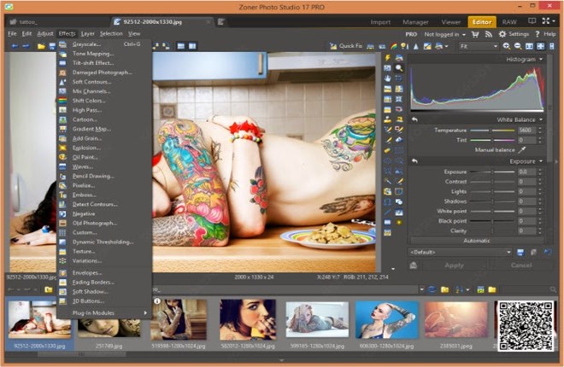564x367 pixels.
Task: Open the shopping cart icon
Action: pyautogui.click(x=475, y=34)
